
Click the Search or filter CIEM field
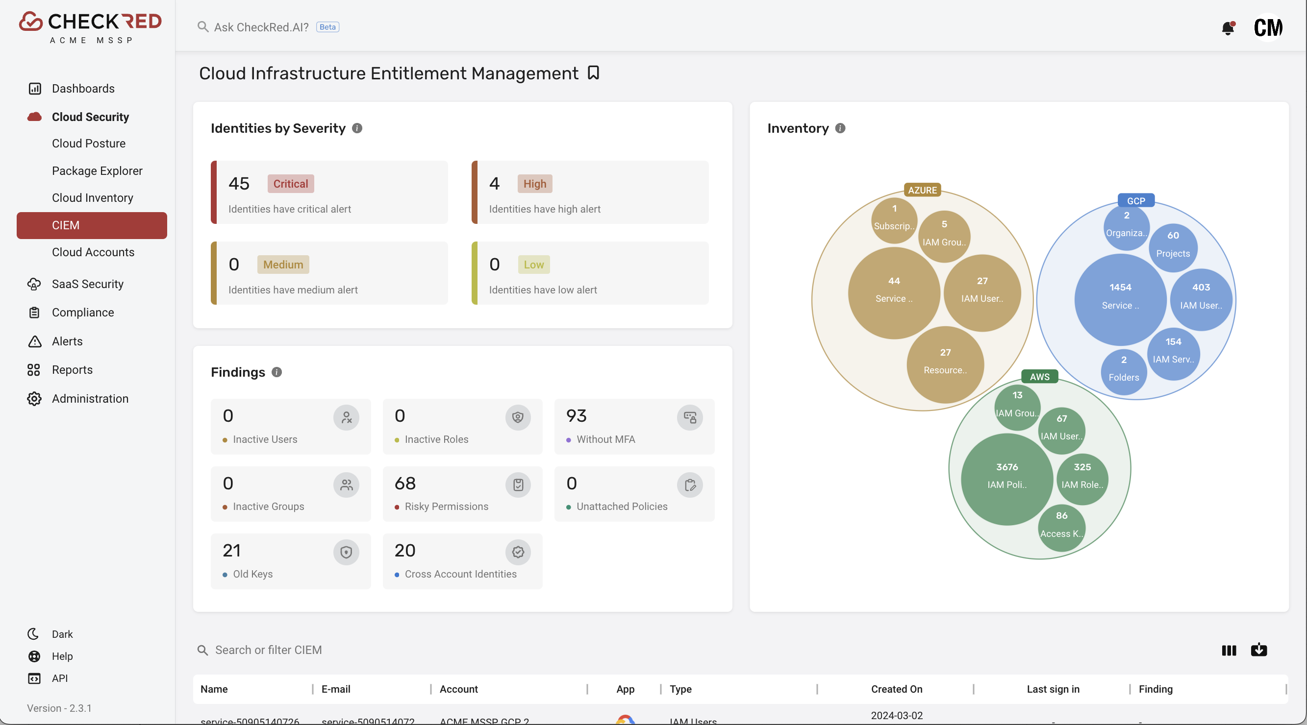[x=268, y=650]
